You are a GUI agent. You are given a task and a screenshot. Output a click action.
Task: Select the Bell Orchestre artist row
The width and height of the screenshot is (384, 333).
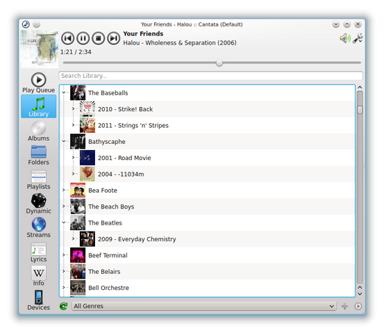(208, 287)
